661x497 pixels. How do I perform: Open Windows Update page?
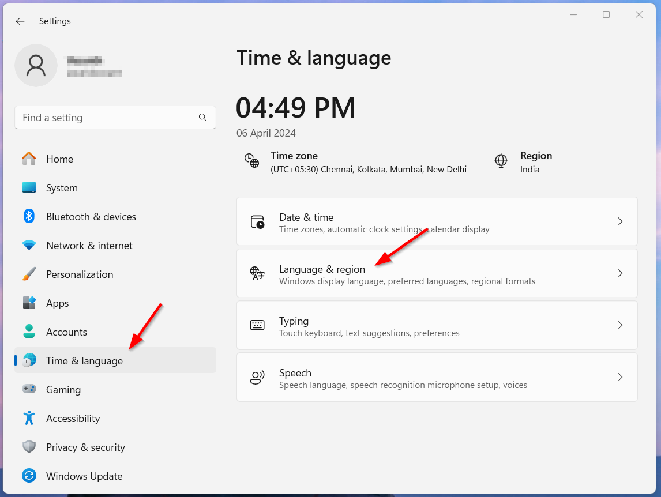[115, 476]
